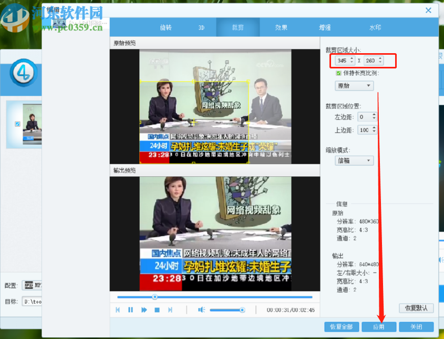Screen dimensions: 444x339
Task: Click the previous frame playback icon
Action: 118,310
